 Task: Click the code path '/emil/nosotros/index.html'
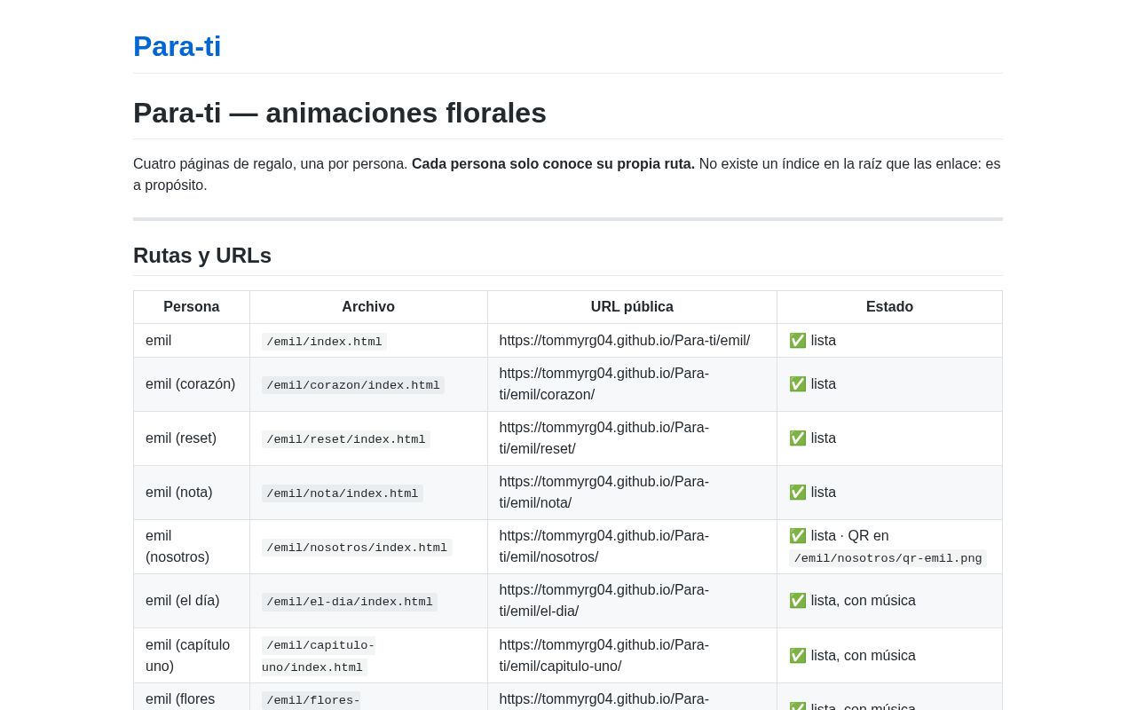pyautogui.click(x=357, y=548)
